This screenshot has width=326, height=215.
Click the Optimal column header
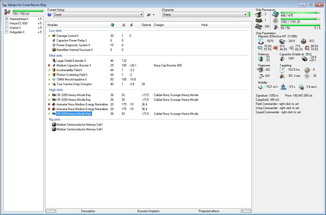click(x=146, y=25)
